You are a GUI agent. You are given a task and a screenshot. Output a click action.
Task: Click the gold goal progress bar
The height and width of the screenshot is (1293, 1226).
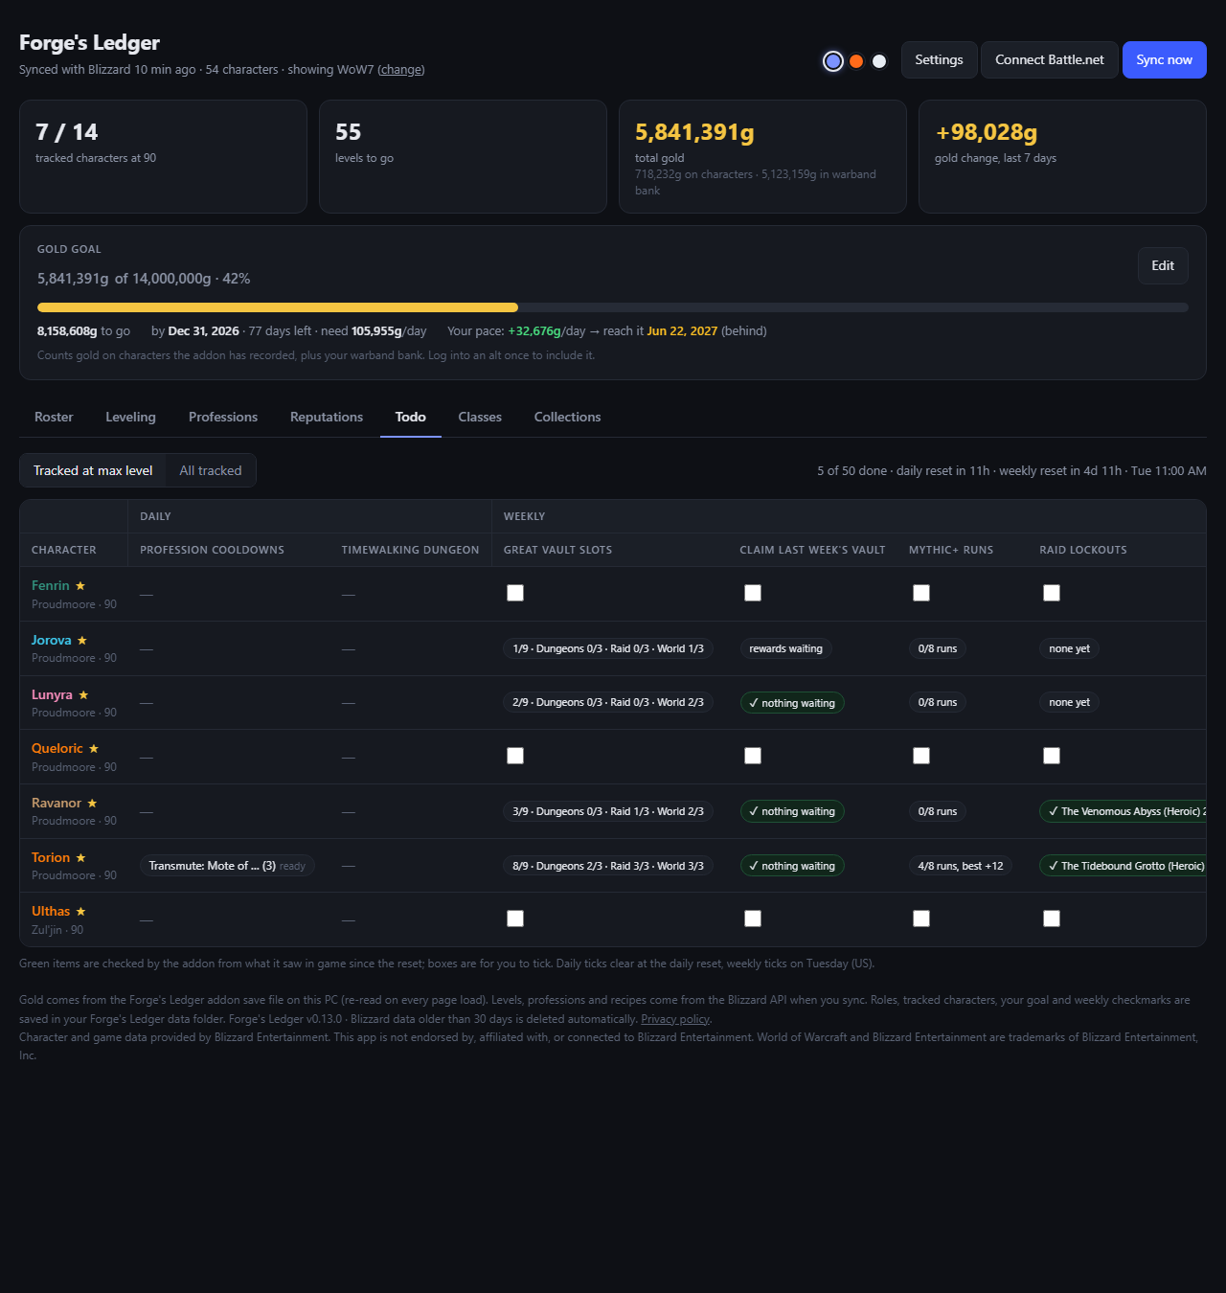(613, 307)
